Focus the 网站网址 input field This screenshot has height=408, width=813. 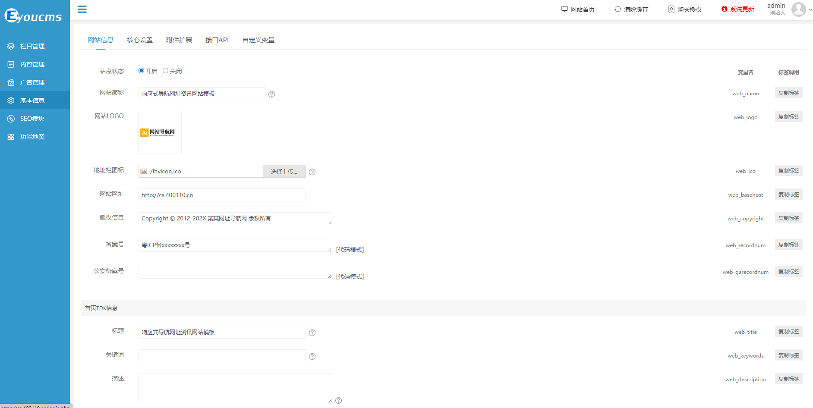(x=222, y=195)
